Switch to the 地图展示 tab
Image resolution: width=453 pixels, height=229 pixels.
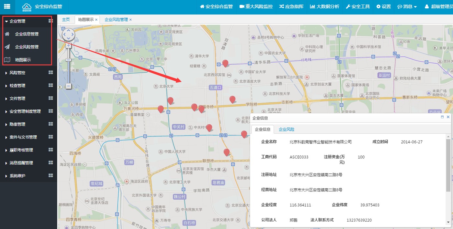pyautogui.click(x=86, y=20)
